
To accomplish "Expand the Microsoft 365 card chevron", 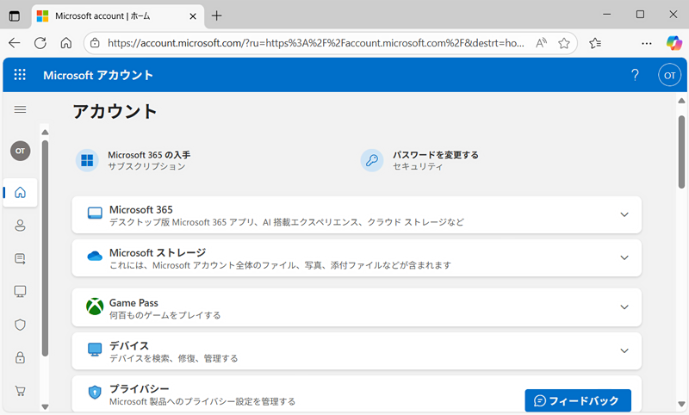I will pyautogui.click(x=624, y=214).
